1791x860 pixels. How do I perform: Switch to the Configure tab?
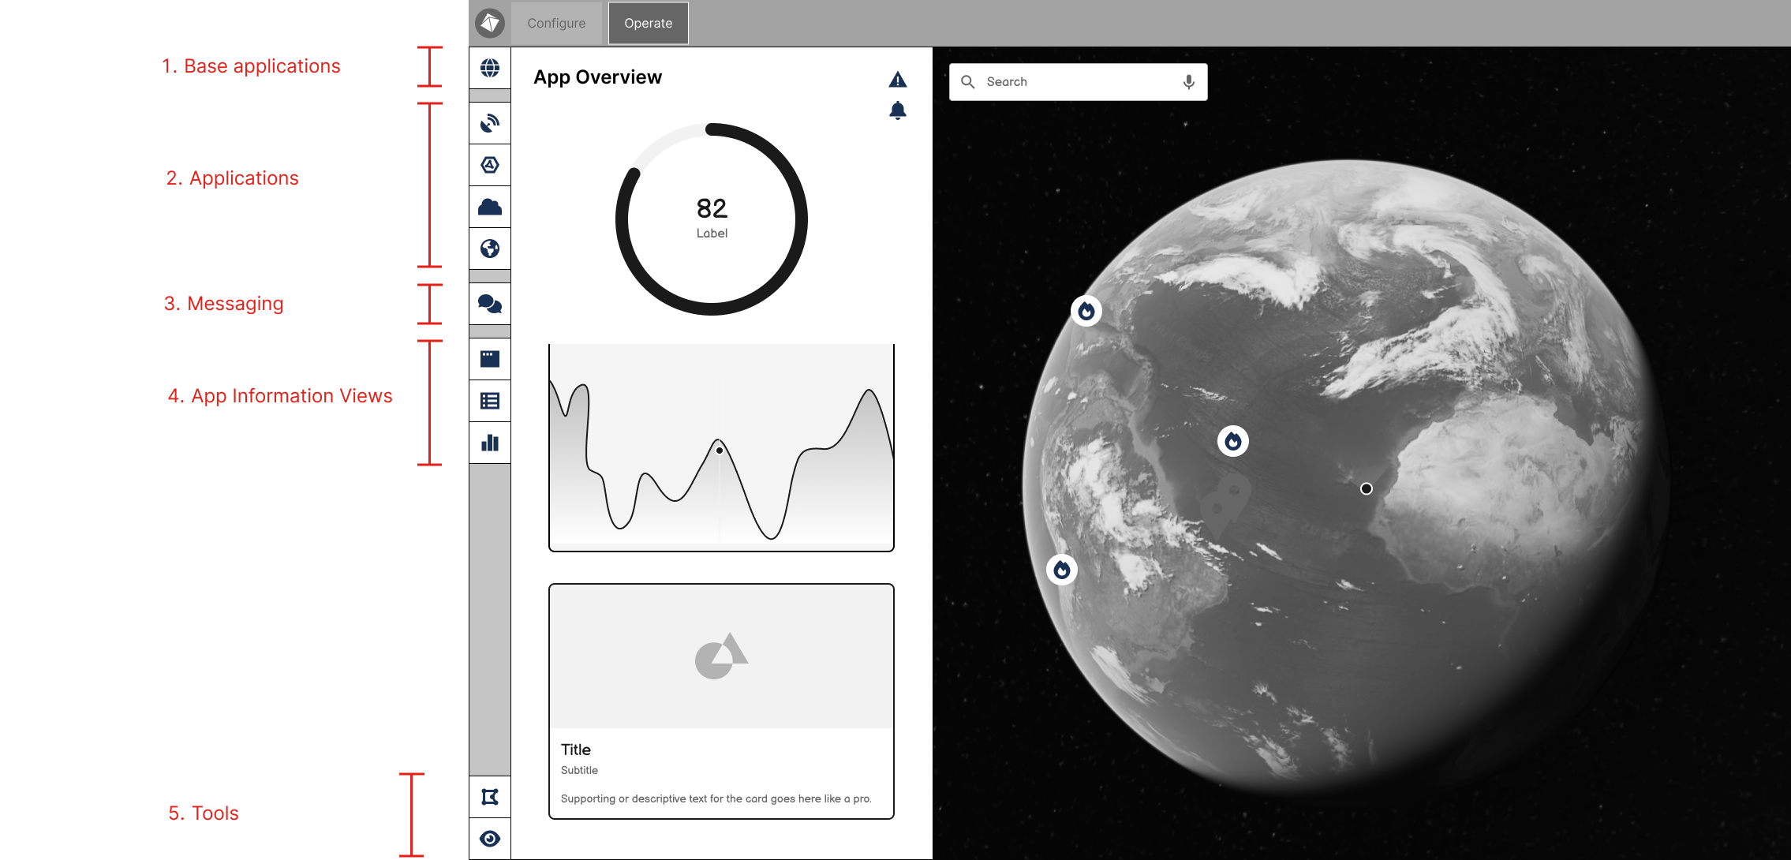click(556, 23)
